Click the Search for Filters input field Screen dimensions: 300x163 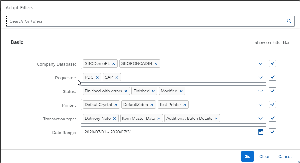point(146,21)
